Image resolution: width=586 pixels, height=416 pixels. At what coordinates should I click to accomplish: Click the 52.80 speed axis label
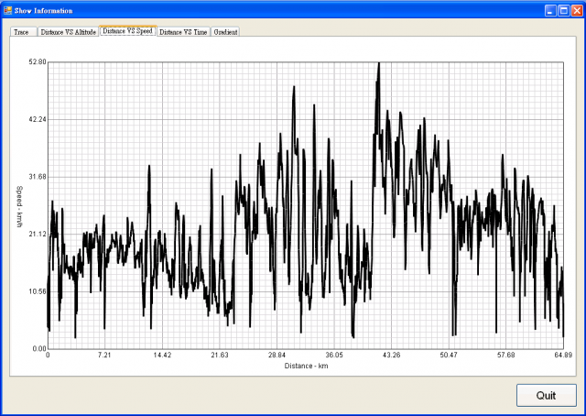pos(38,61)
